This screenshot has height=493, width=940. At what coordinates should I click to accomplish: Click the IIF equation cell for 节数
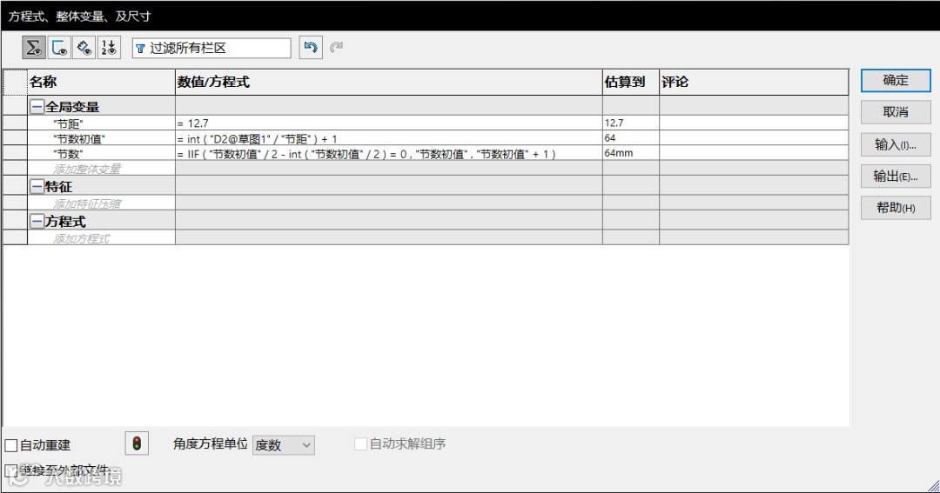[389, 153]
